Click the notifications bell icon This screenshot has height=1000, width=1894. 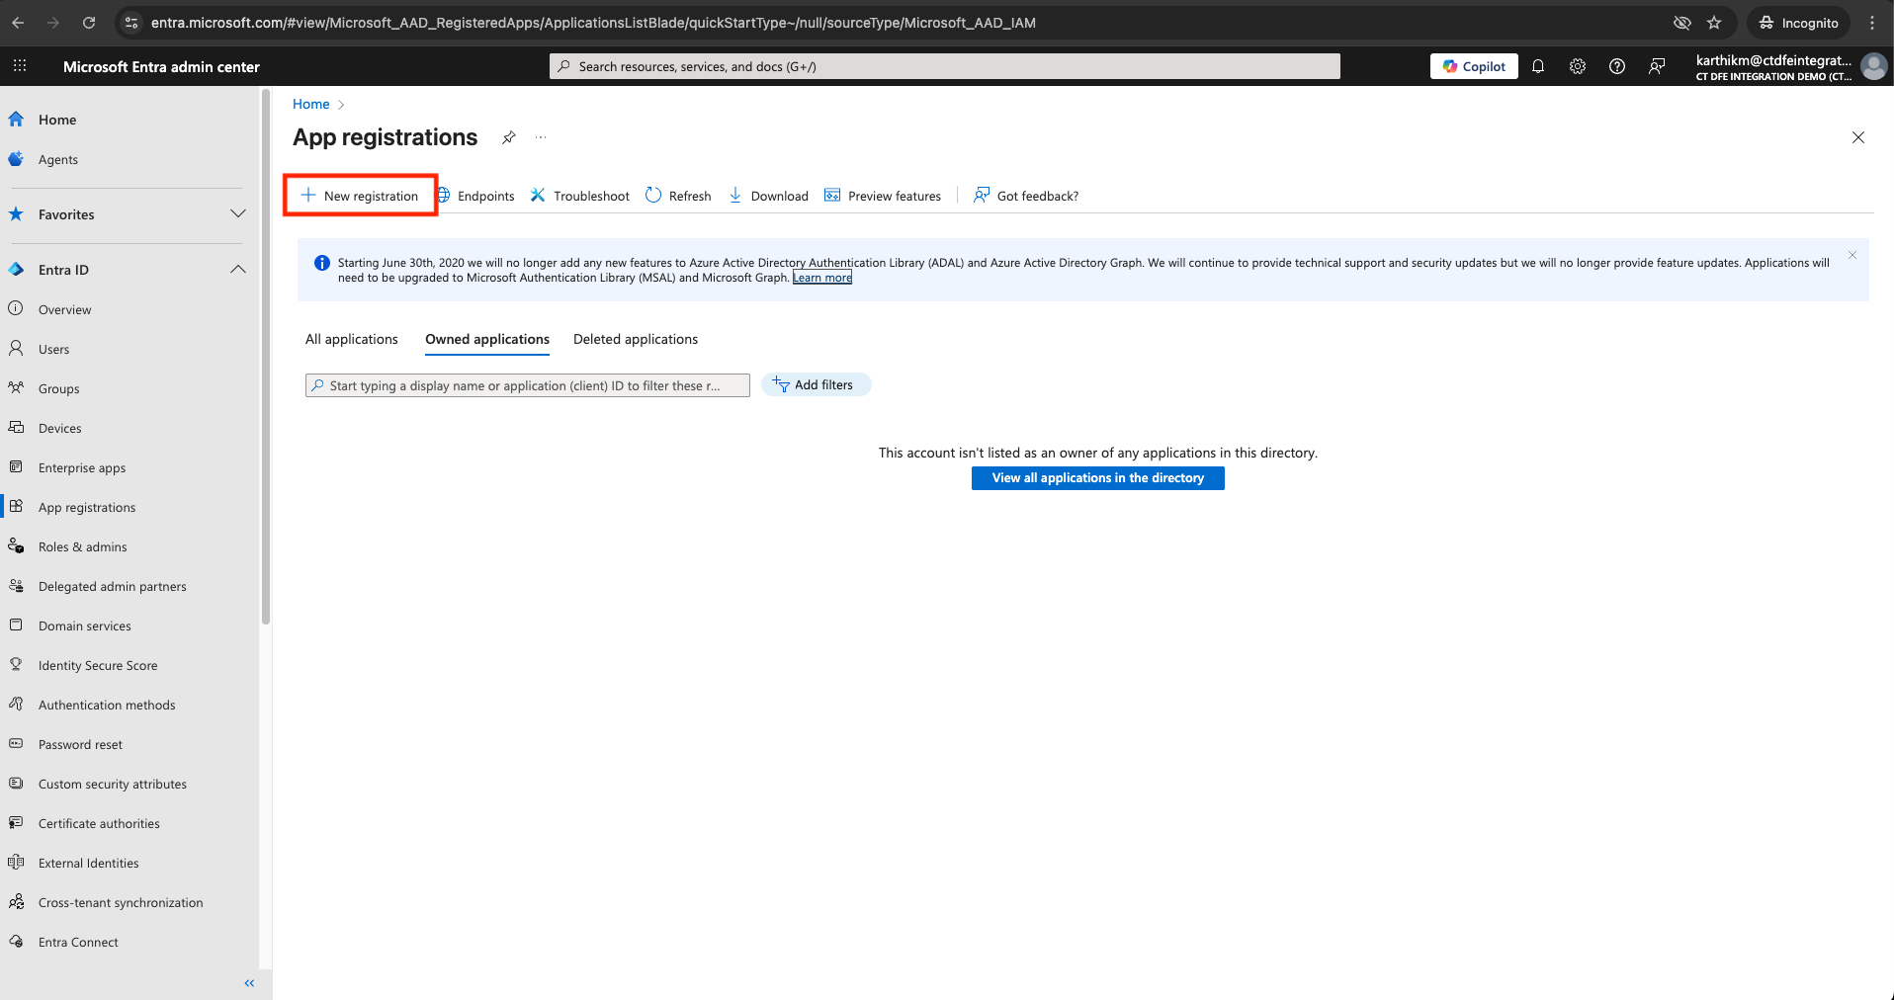[x=1538, y=66]
